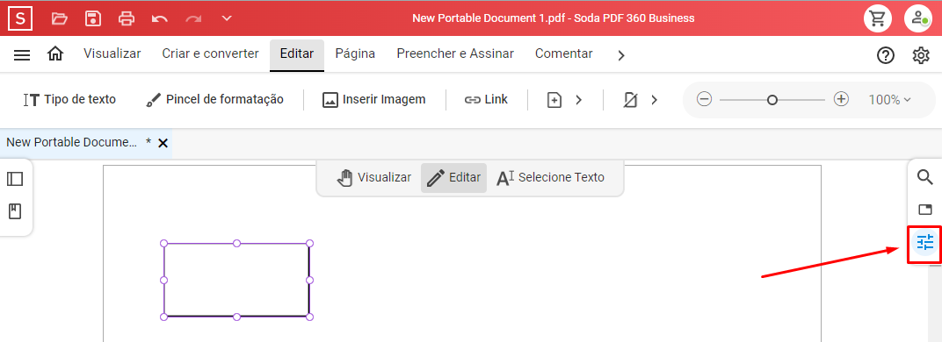This screenshot has height=342, width=942.
Task: Open the shopping cart icon
Action: click(x=878, y=18)
